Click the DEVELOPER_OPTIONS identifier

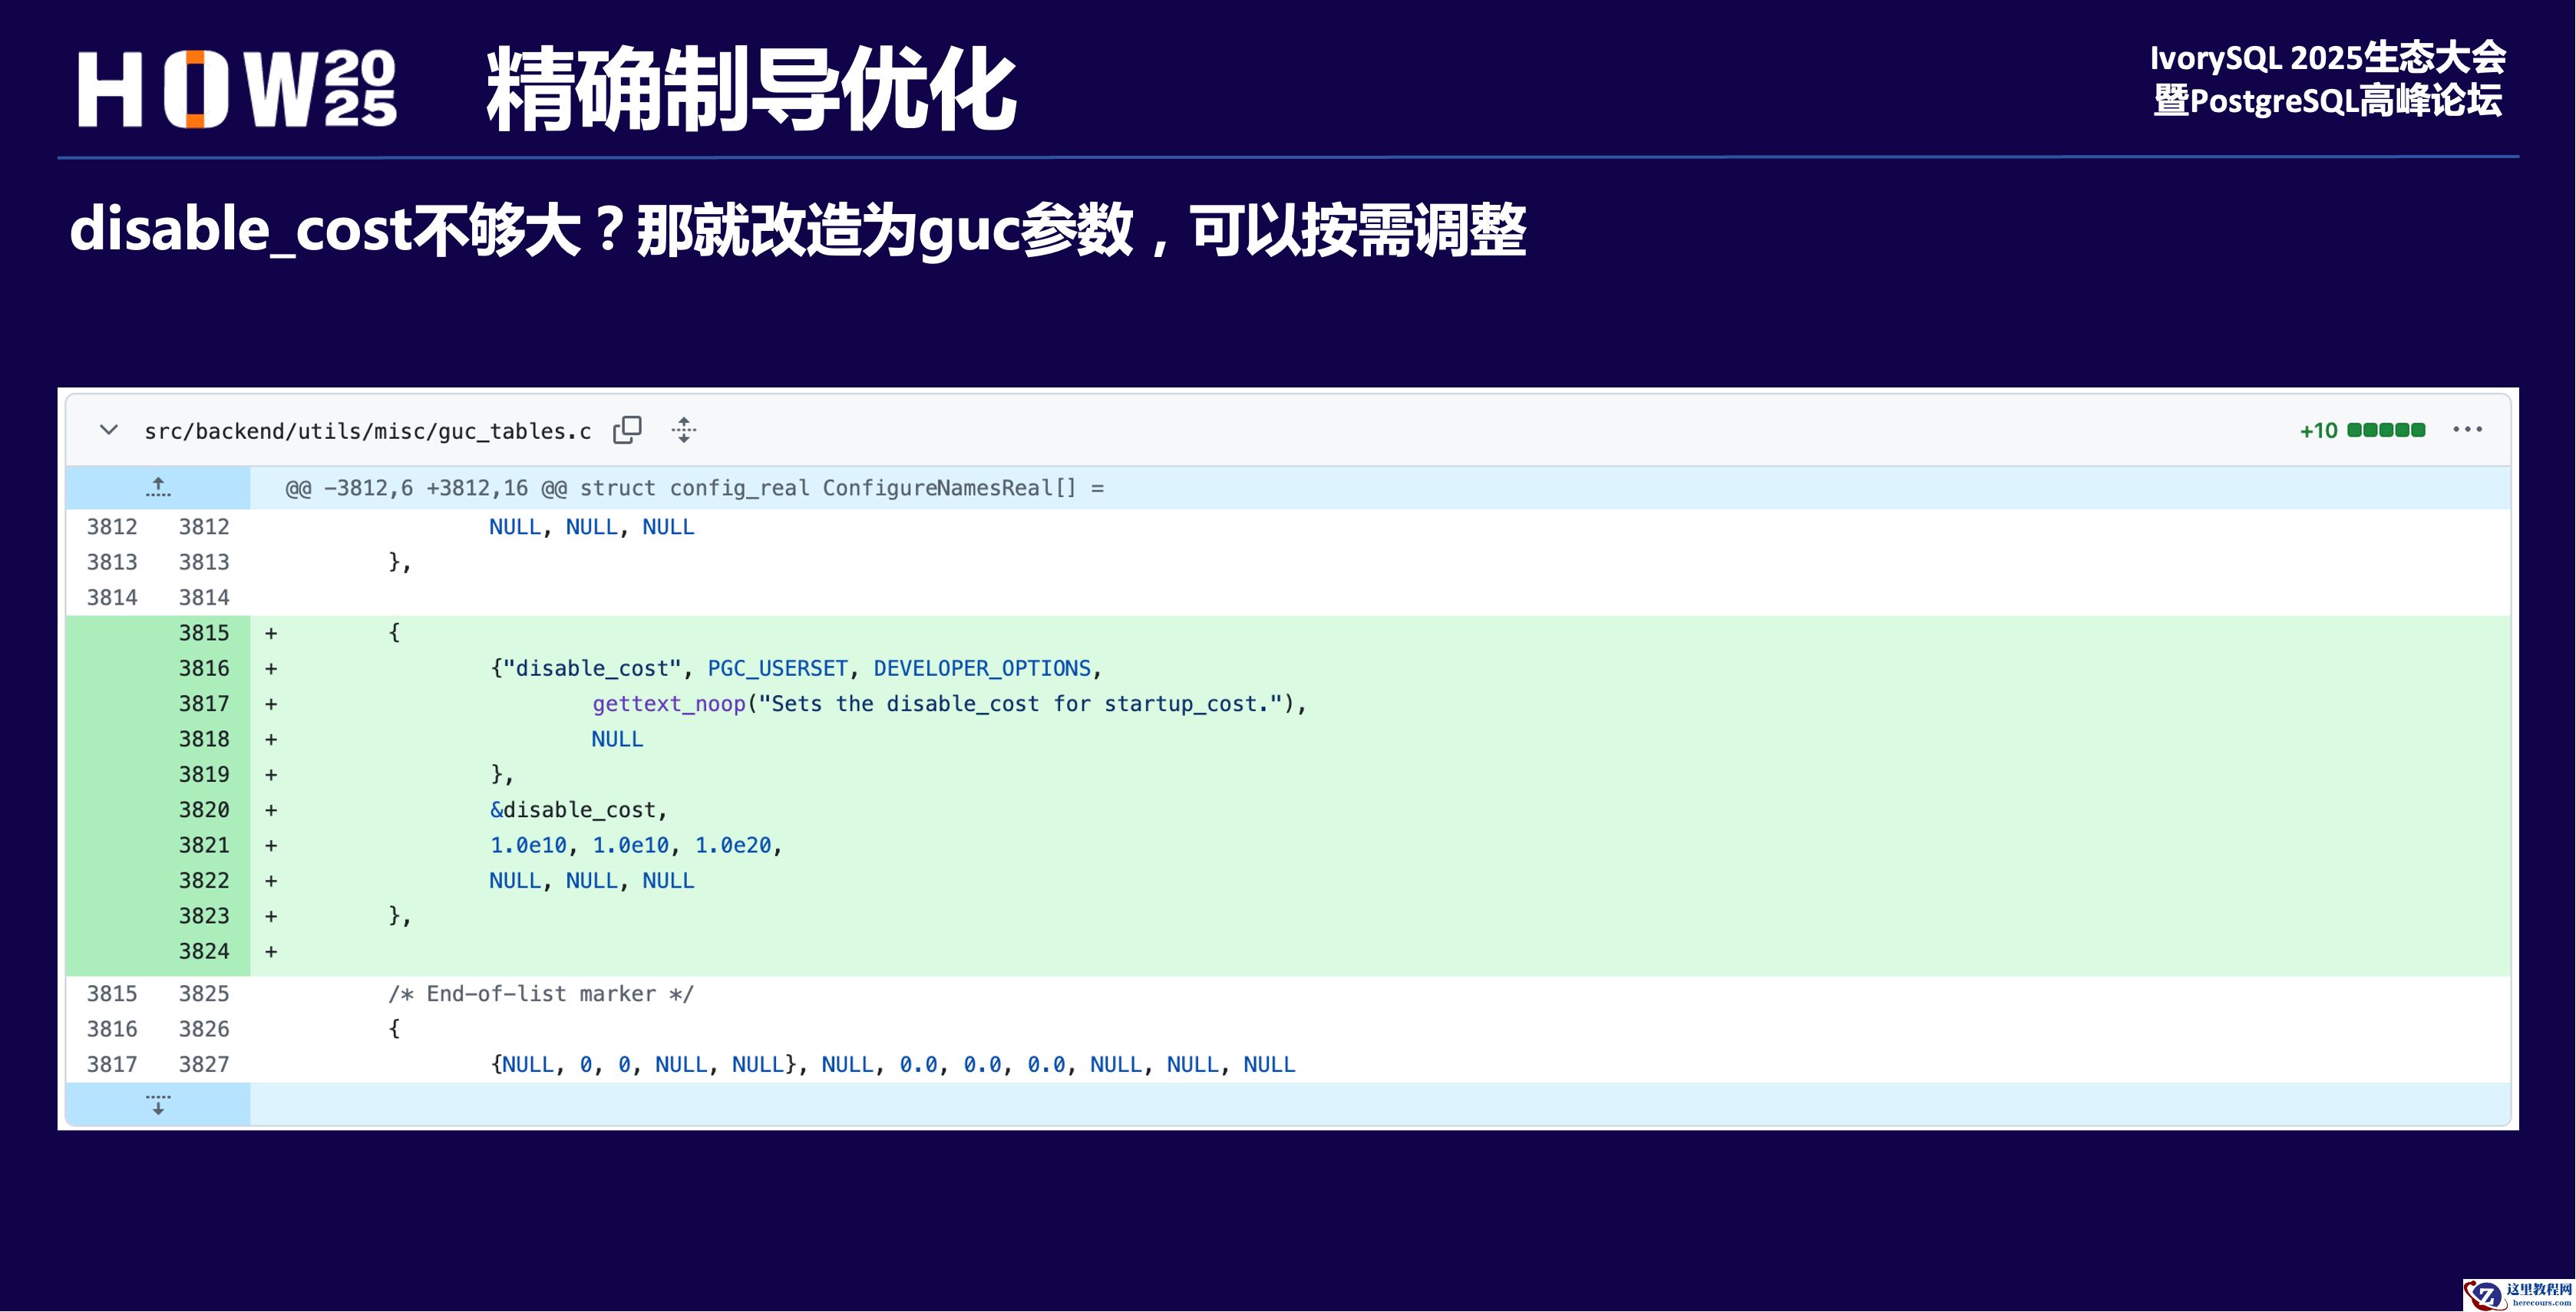point(981,668)
